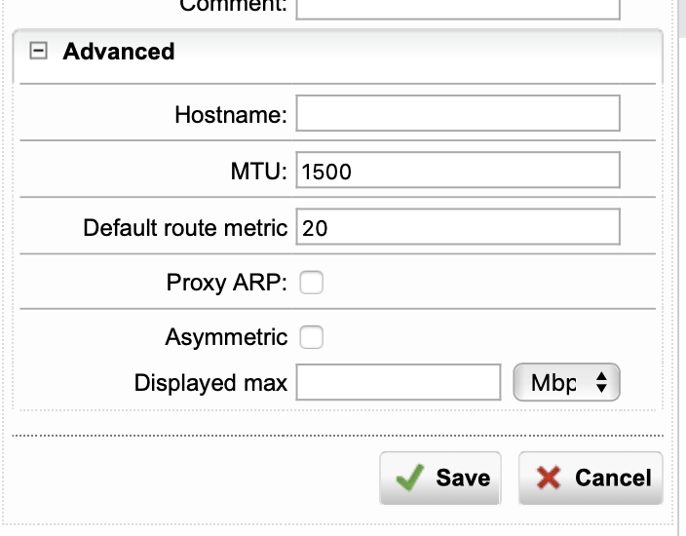Click the MTU label text

(x=258, y=172)
